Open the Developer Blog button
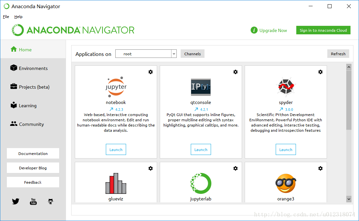Viewport: 359px width, 221px height. 33,168
